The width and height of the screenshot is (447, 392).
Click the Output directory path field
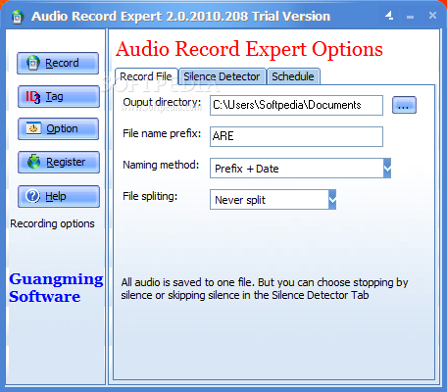click(x=296, y=105)
